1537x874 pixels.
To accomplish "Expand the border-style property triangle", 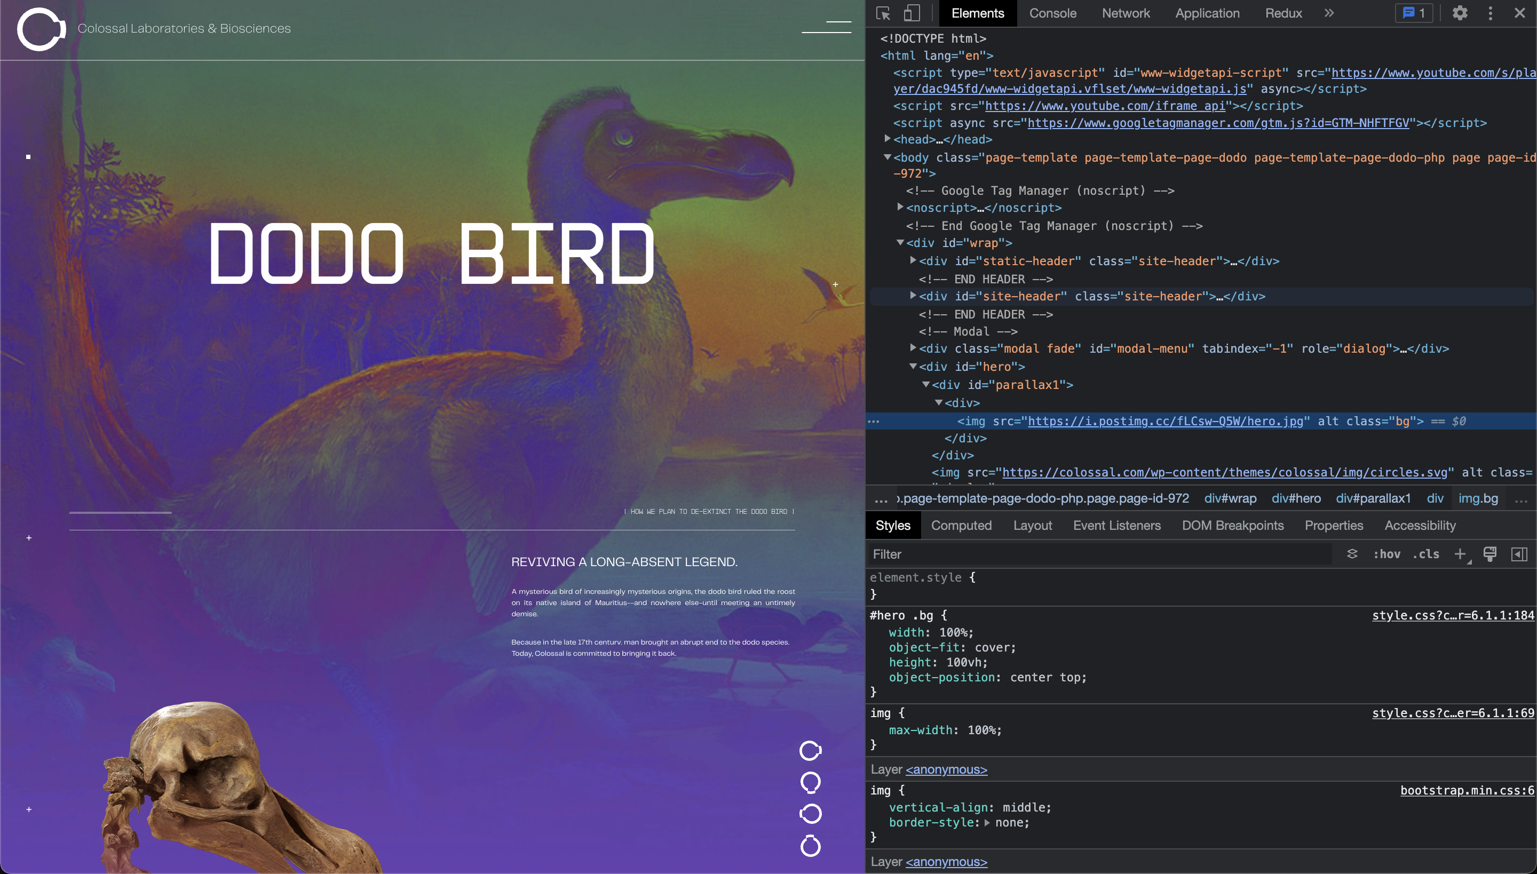I will point(987,822).
